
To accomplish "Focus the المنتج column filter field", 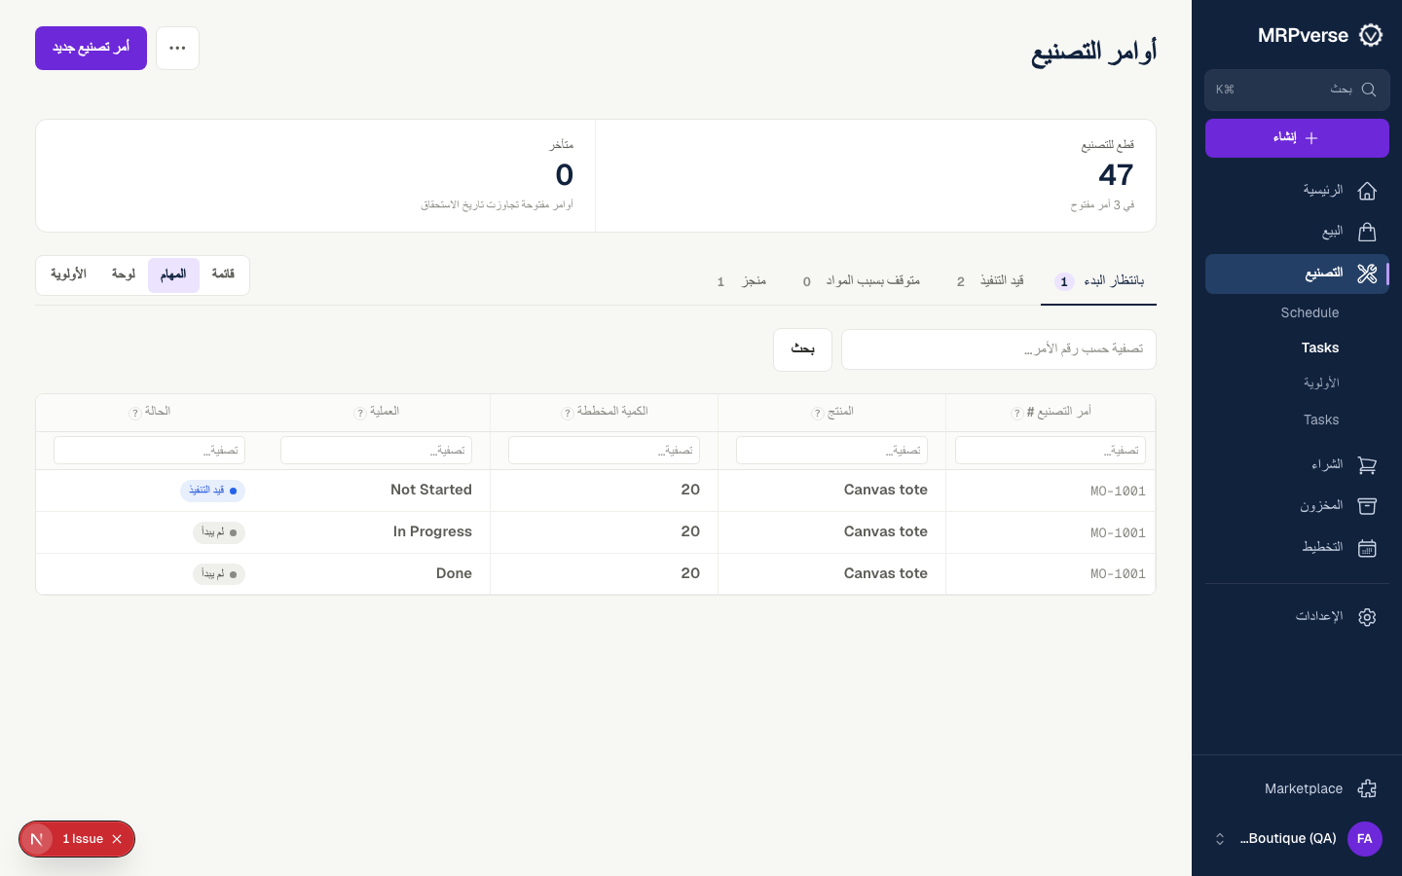I will tap(831, 451).
